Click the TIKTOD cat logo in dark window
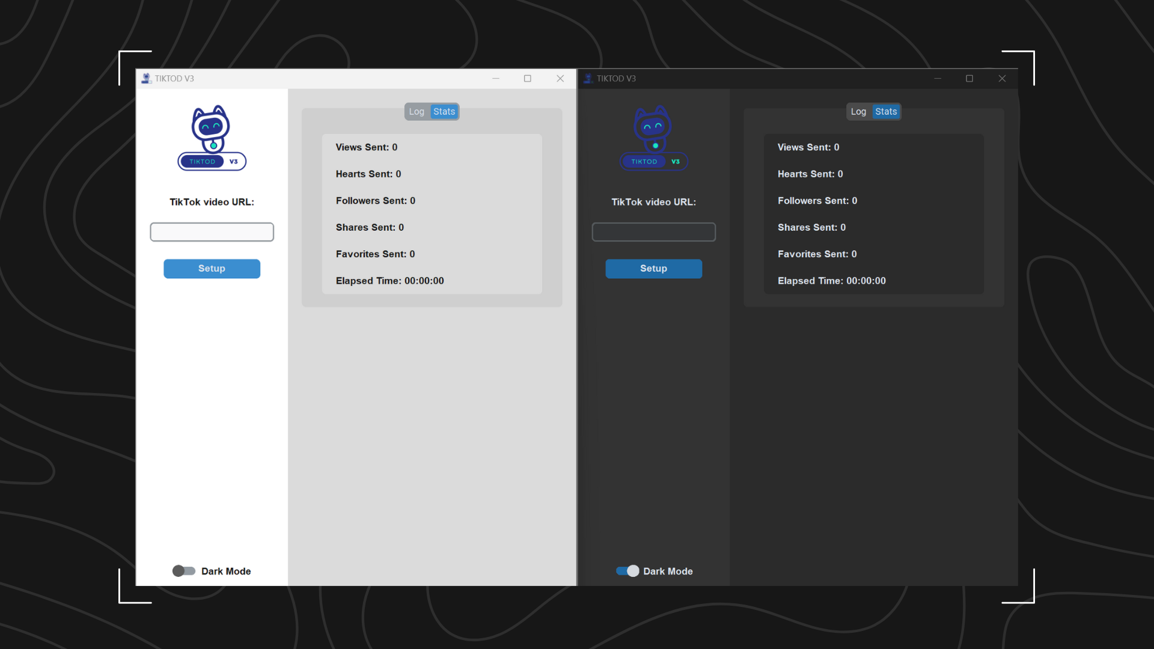Viewport: 1154px width, 649px height. (653, 138)
